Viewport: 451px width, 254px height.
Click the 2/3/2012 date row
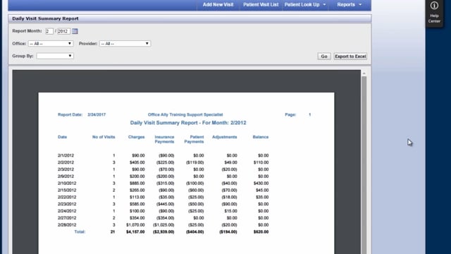163,169
